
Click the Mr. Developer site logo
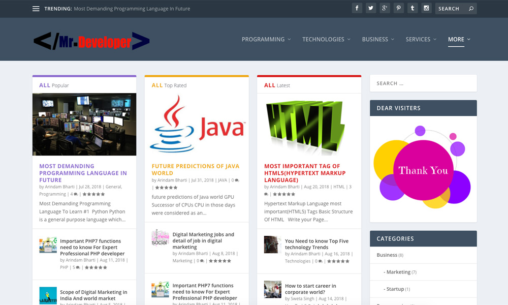pos(91,41)
